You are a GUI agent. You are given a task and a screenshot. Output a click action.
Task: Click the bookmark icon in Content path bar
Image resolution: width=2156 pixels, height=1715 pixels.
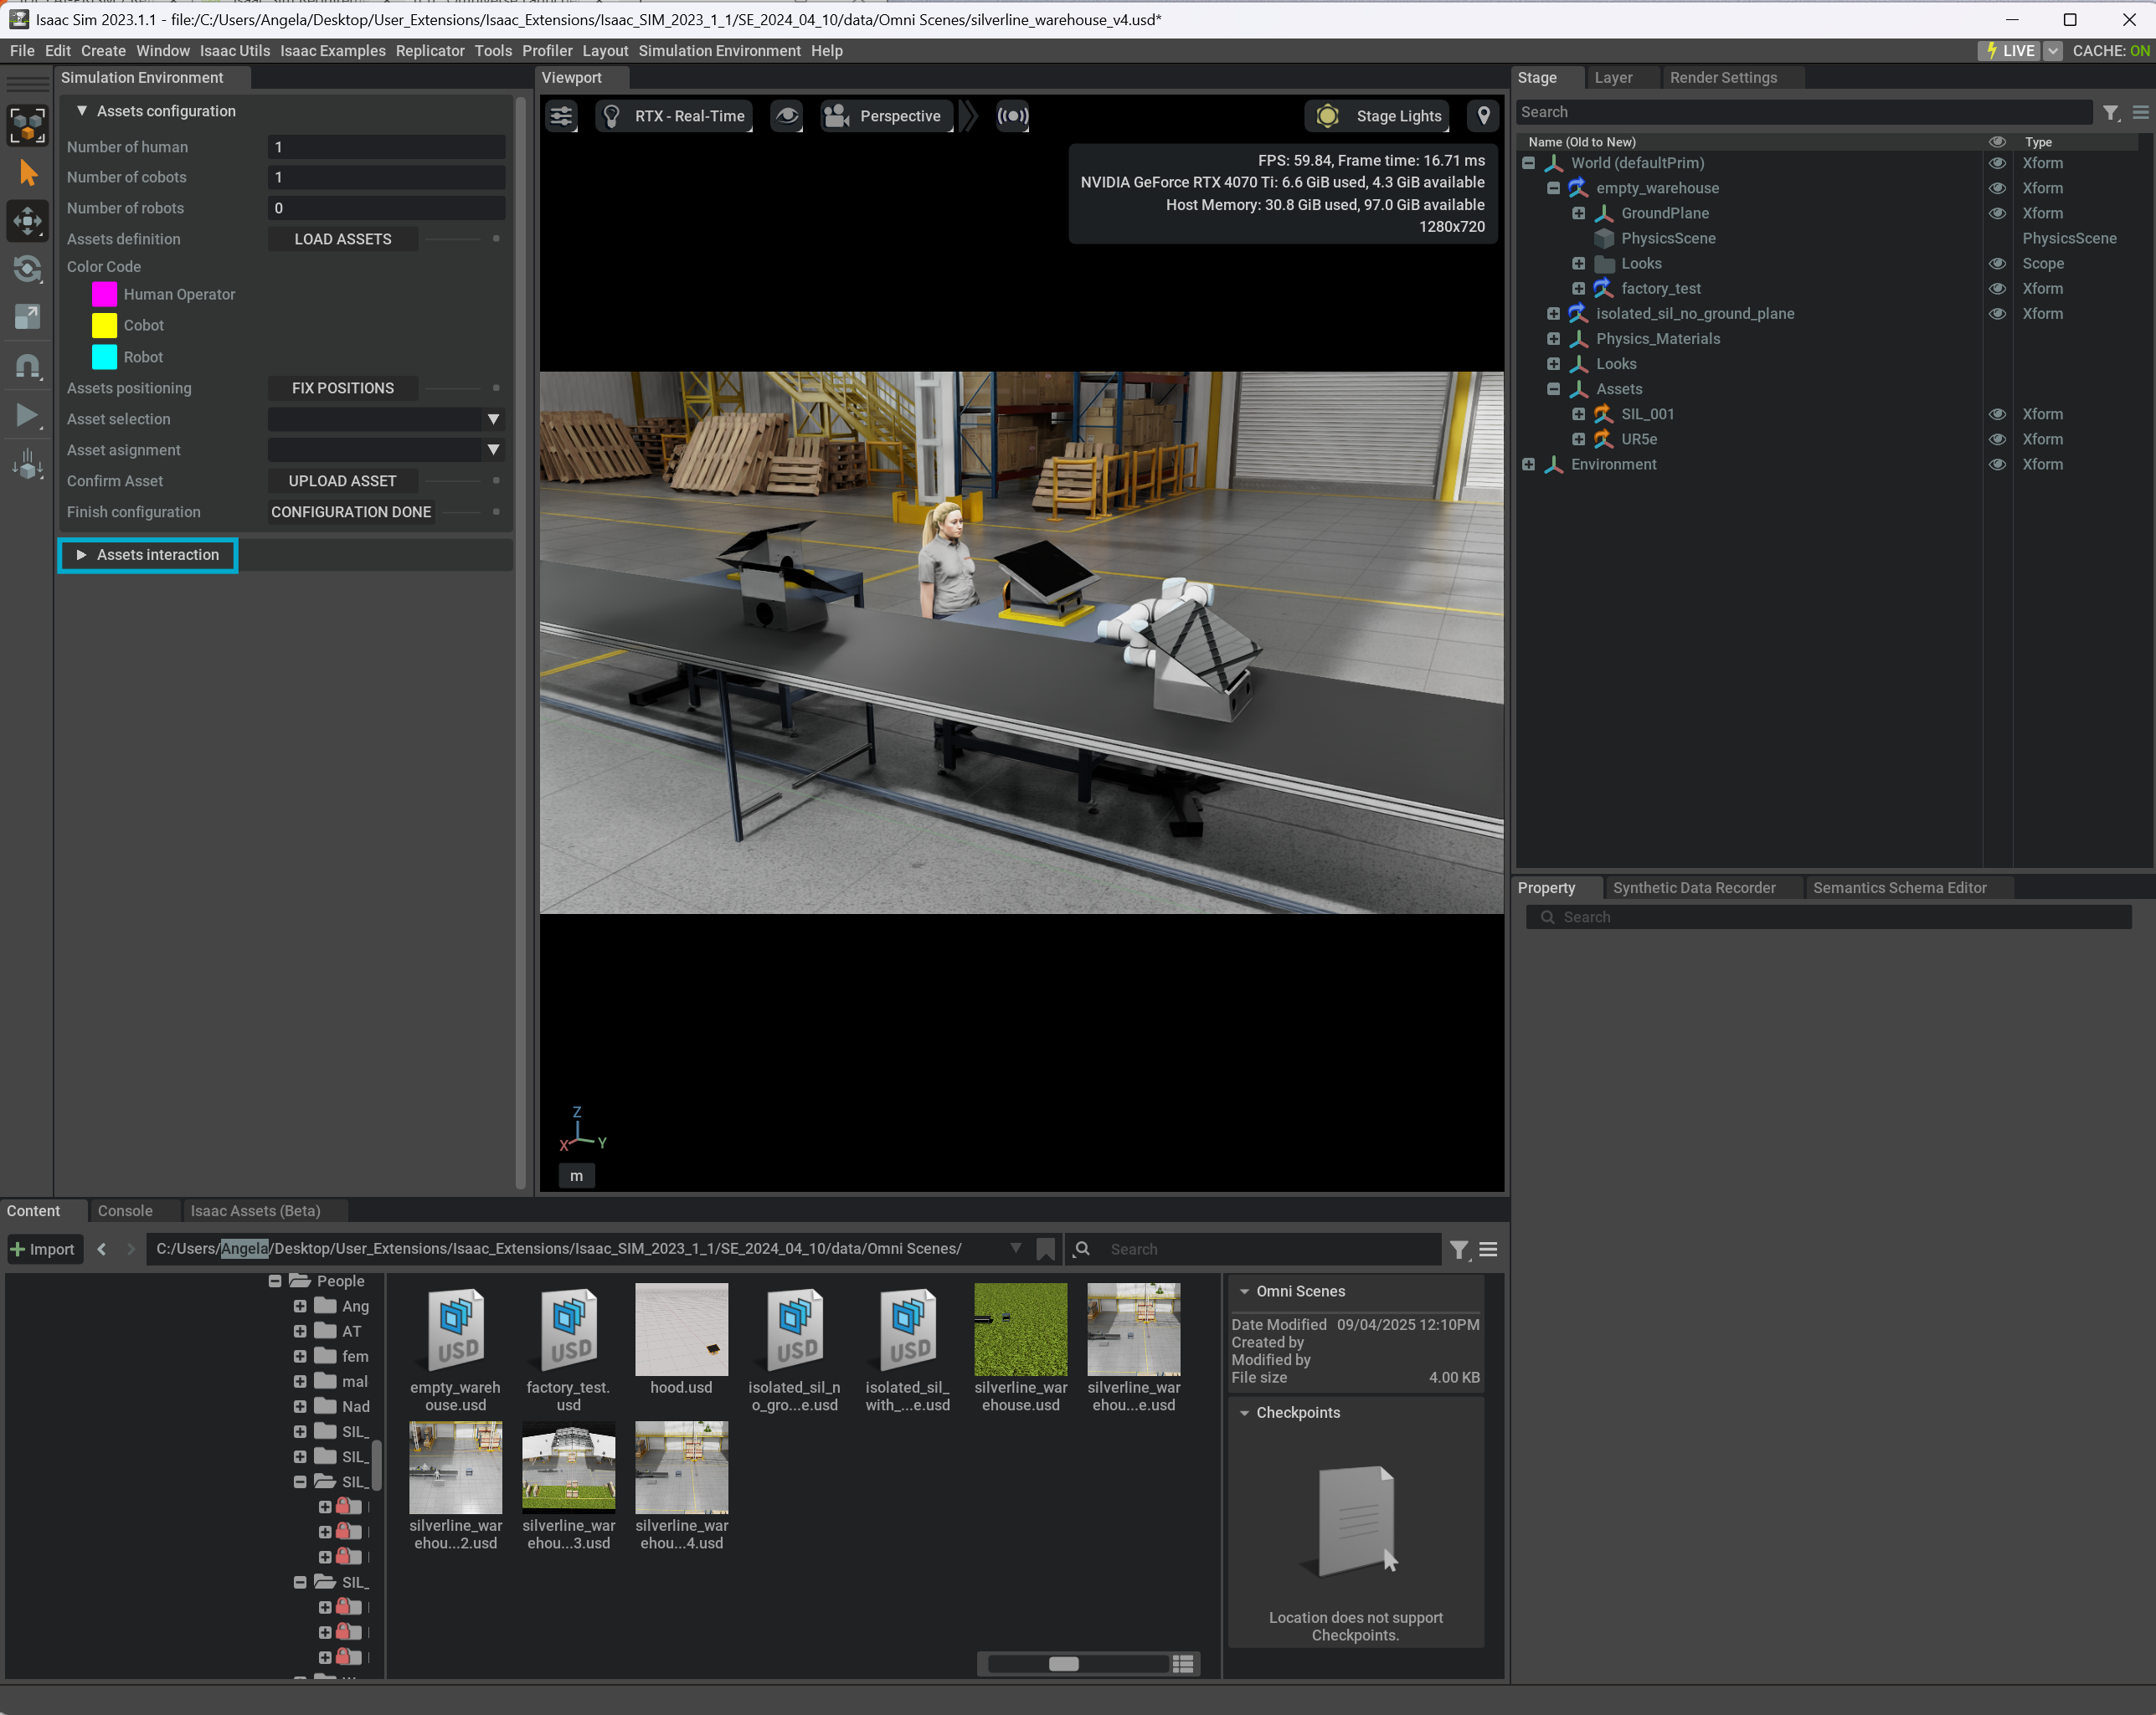[1045, 1248]
